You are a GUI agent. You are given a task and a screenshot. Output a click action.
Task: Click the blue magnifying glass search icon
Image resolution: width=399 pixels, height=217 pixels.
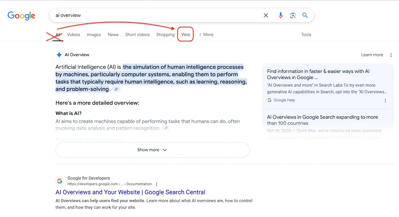[305, 15]
